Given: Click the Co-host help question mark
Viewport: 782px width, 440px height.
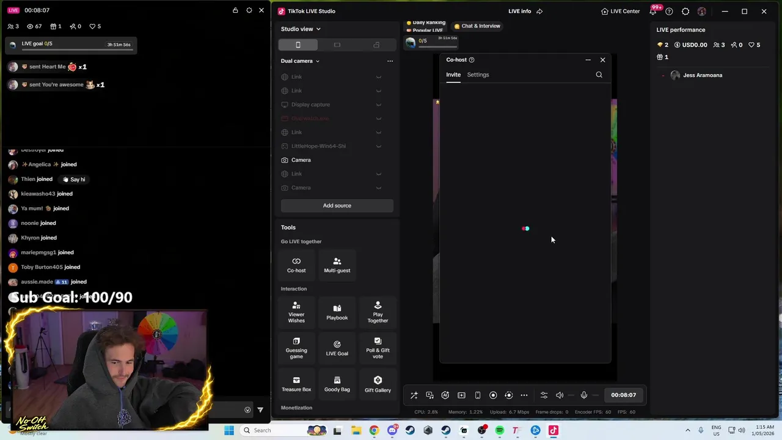Looking at the screenshot, I should (472, 60).
